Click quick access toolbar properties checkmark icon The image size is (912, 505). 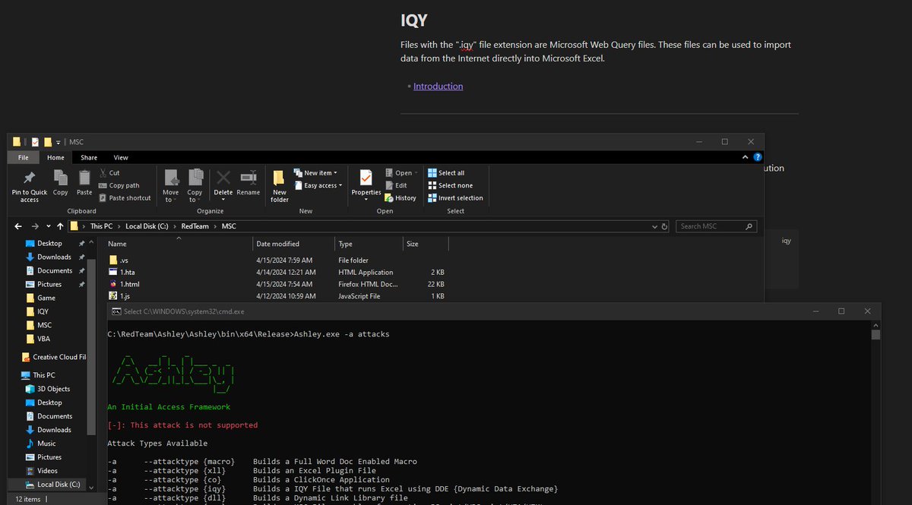[x=35, y=142]
